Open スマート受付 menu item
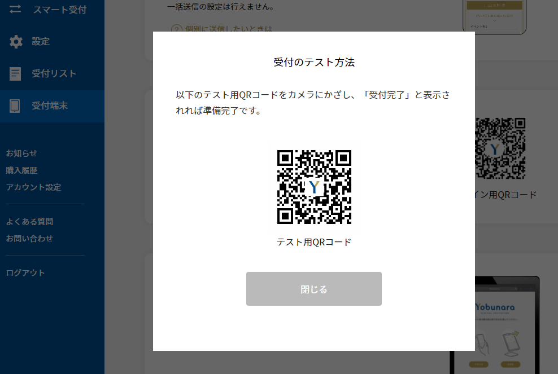558x374 pixels. coord(53,10)
